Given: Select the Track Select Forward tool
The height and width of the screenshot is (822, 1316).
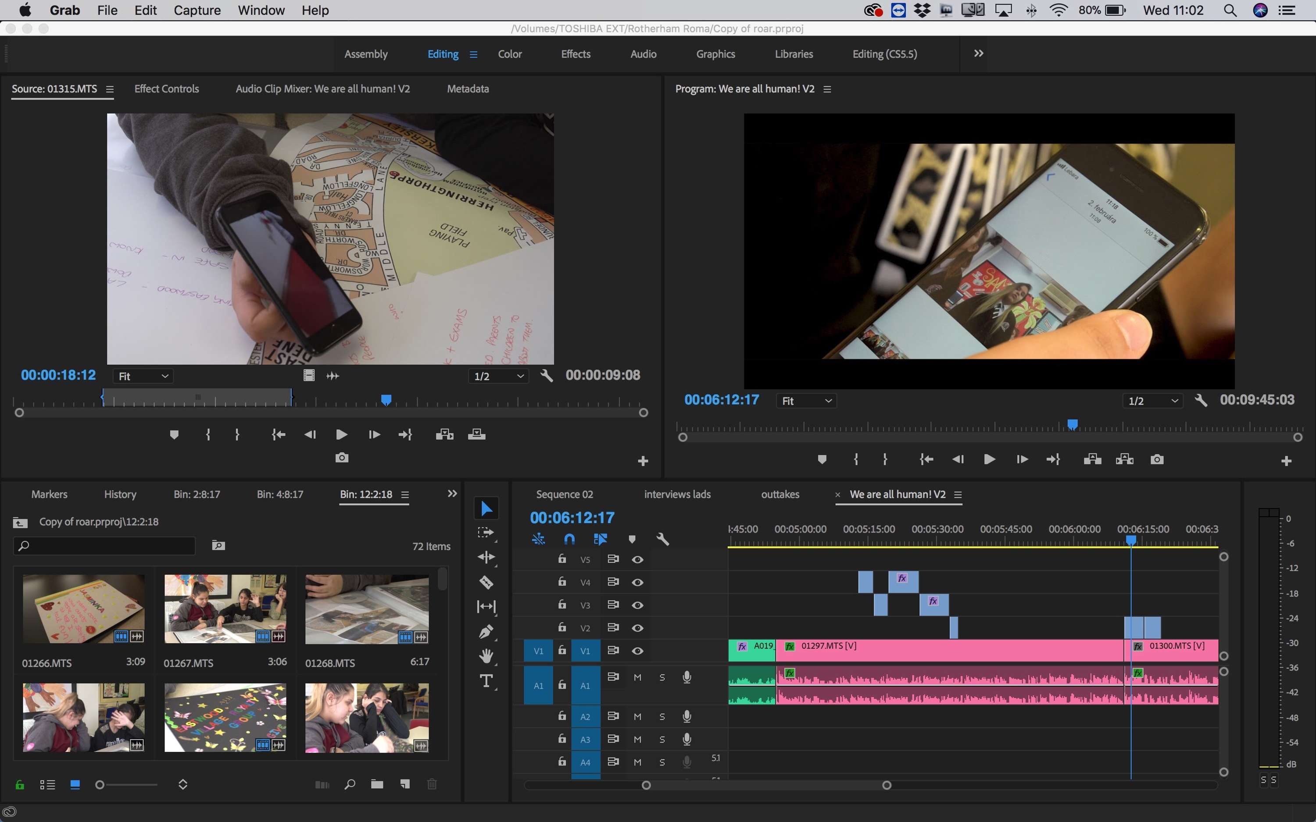Looking at the screenshot, I should point(486,533).
